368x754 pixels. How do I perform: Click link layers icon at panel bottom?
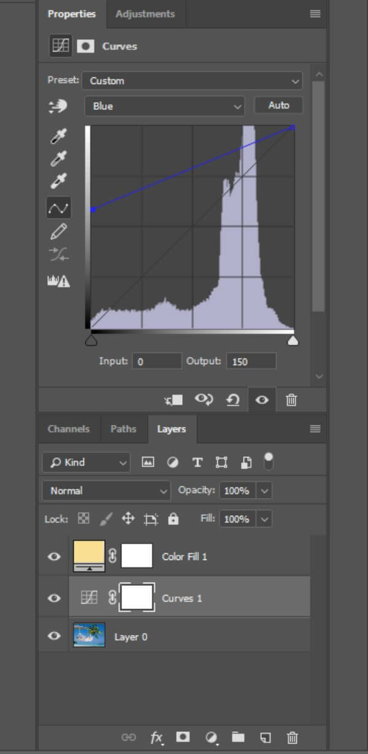[129, 737]
